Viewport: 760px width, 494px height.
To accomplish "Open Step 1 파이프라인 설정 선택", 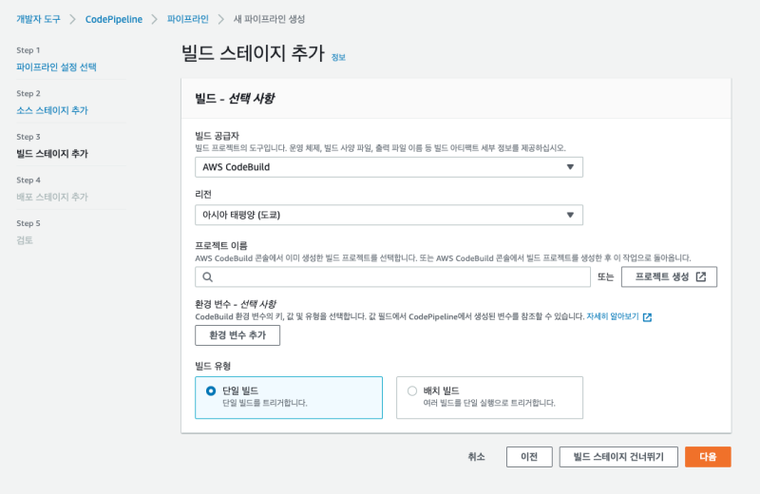I will tap(56, 67).
